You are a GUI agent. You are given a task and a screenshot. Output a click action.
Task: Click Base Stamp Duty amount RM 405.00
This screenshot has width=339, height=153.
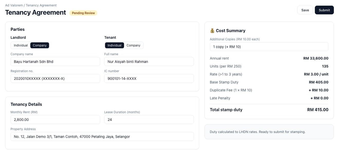pyautogui.click(x=319, y=82)
